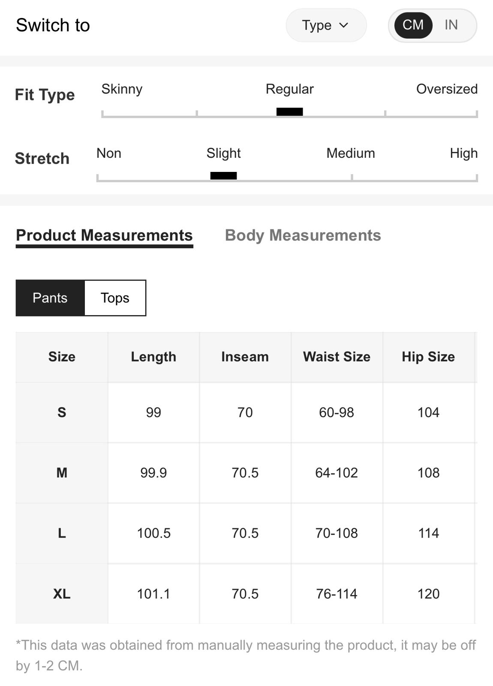Select the CM unit option

413,25
